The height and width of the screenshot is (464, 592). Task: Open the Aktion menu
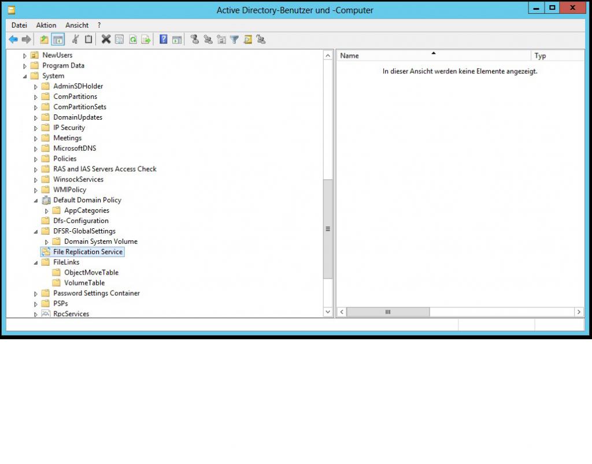[x=46, y=25]
